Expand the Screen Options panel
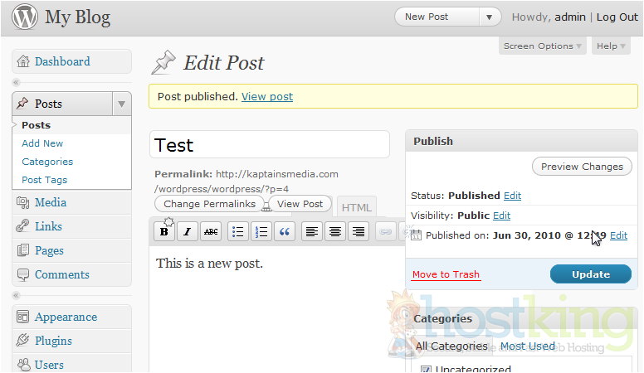 (x=544, y=46)
